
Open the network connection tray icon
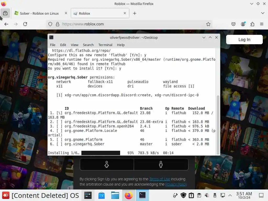(222, 195)
